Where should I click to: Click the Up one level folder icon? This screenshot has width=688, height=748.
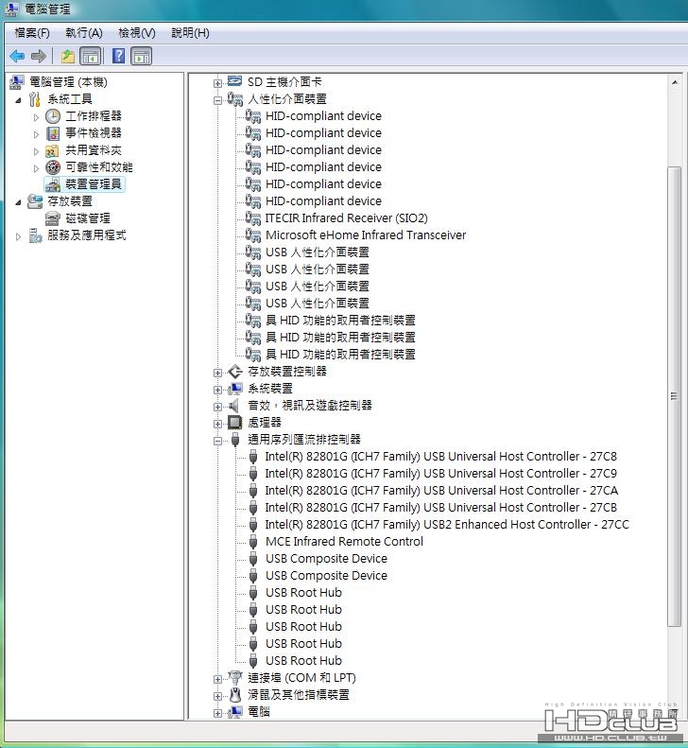coord(68,57)
